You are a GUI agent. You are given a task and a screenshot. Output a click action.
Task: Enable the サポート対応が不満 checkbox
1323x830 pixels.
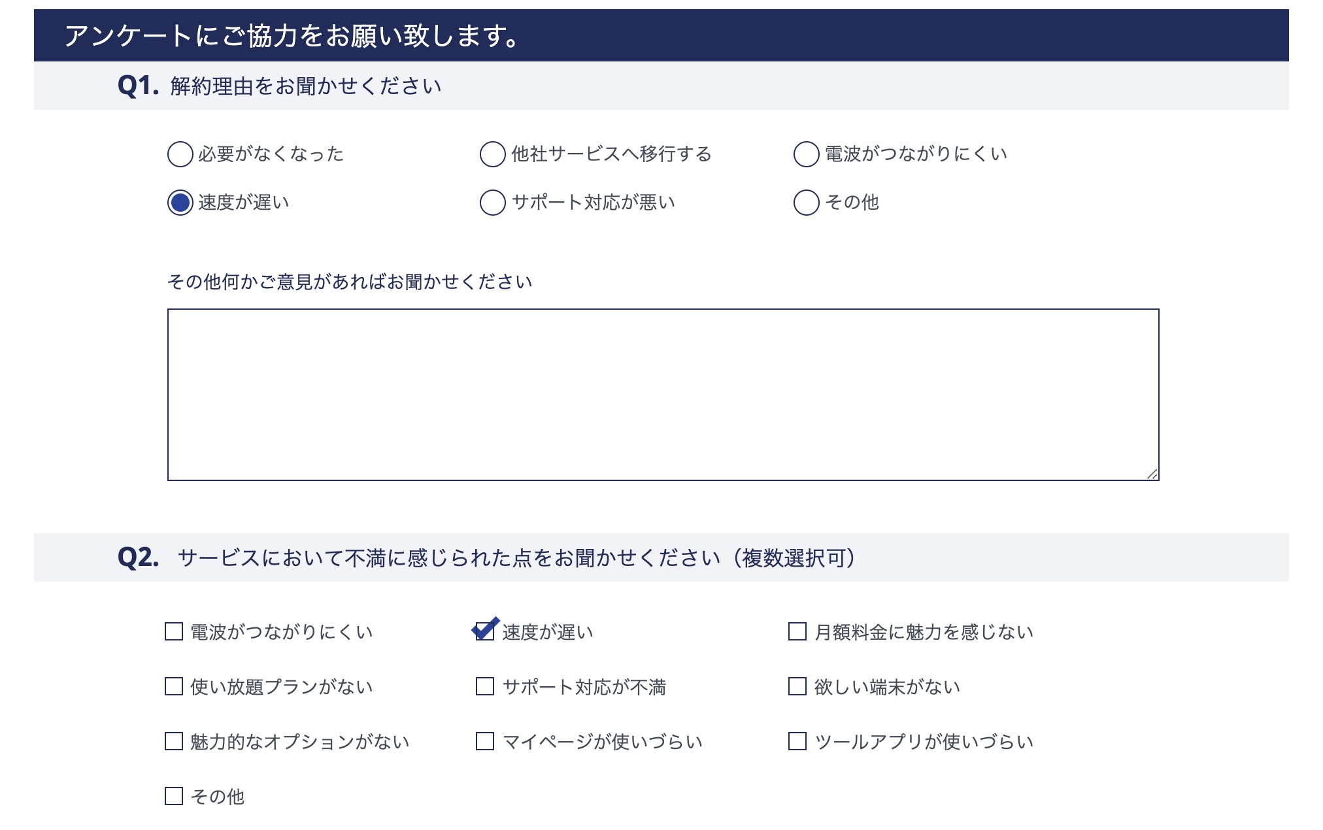485,686
